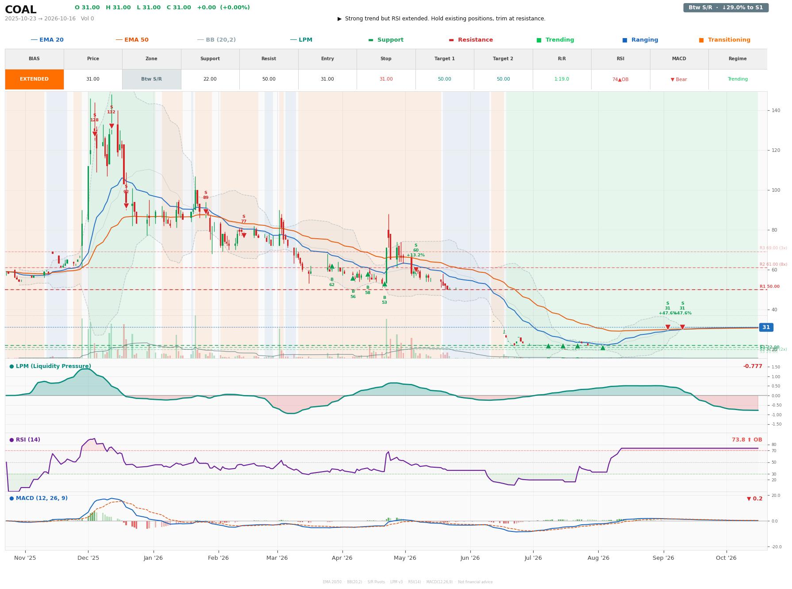
Task: Click the 74 OB RSI table value
Action: (x=620, y=79)
